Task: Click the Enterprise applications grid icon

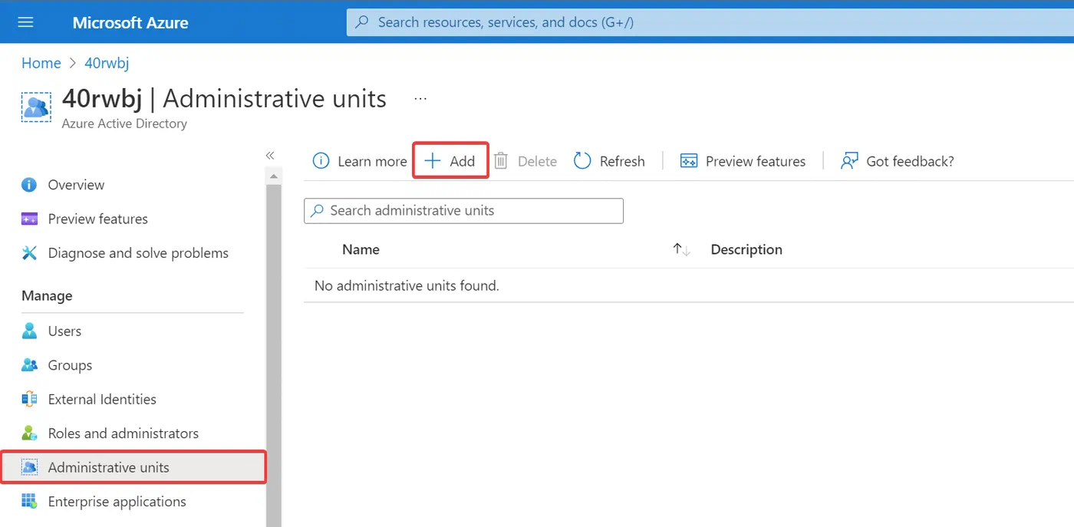Action: pos(29,502)
